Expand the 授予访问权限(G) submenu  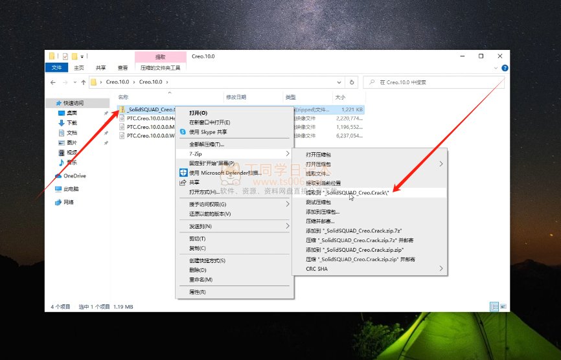click(x=287, y=204)
